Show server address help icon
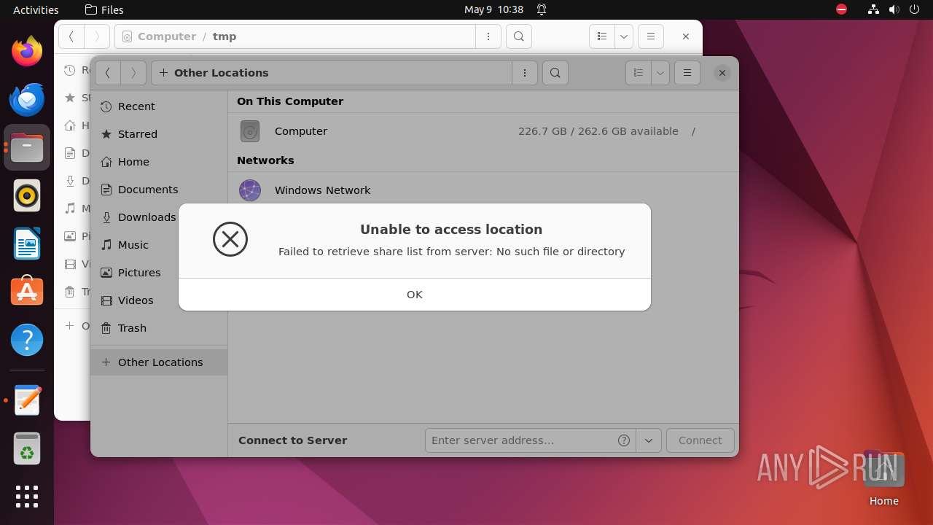The height and width of the screenshot is (525, 933). click(x=624, y=440)
